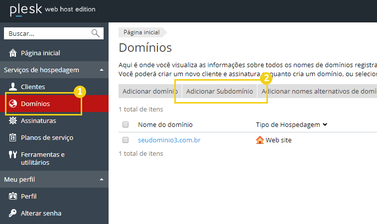Click Adicionar nomes alternativos de domínio button

(317, 91)
